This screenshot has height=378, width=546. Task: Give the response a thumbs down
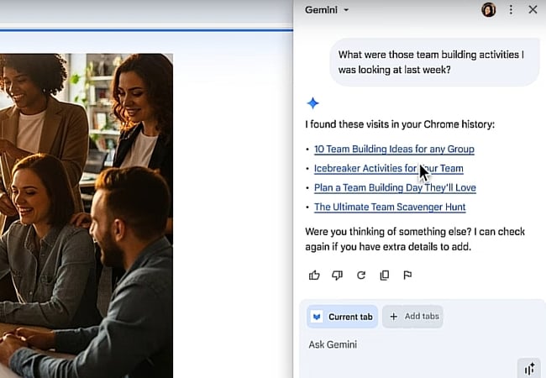337,276
